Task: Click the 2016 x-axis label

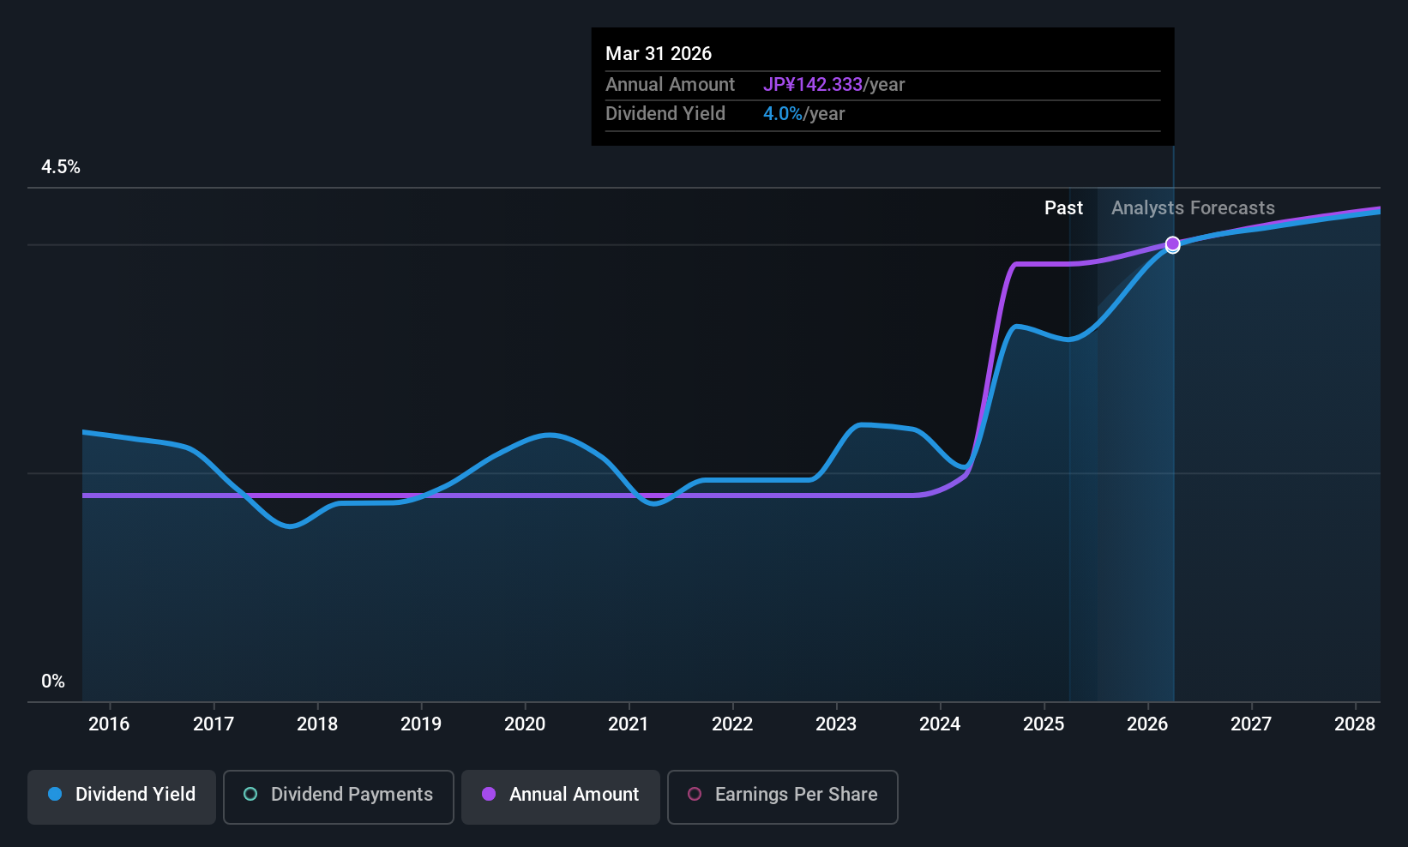Action: click(109, 724)
